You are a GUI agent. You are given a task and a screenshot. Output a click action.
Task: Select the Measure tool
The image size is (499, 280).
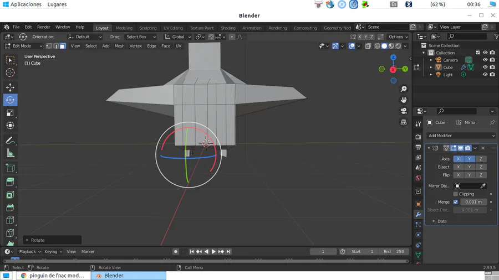click(x=10, y=153)
